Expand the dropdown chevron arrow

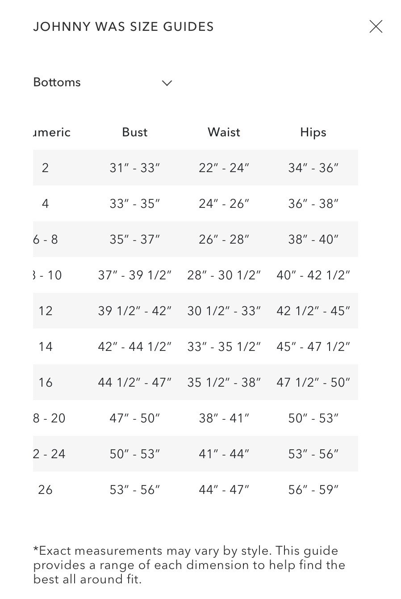click(167, 83)
